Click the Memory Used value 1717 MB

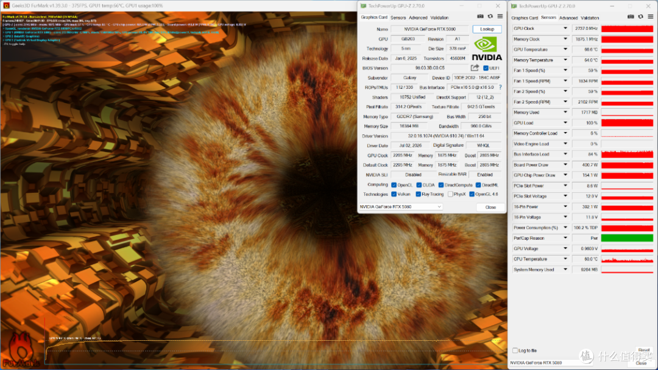point(586,113)
